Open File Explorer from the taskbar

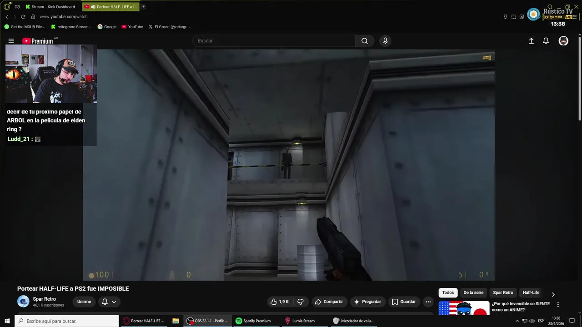coord(176,321)
